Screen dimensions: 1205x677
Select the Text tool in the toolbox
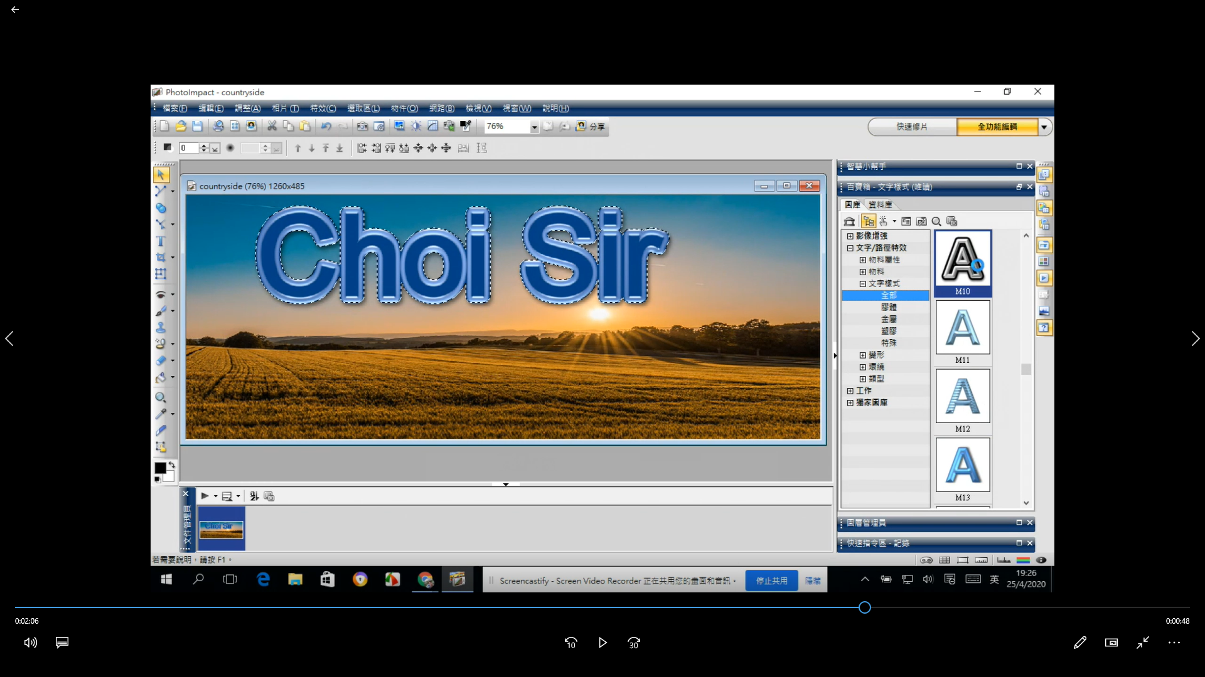point(161,241)
